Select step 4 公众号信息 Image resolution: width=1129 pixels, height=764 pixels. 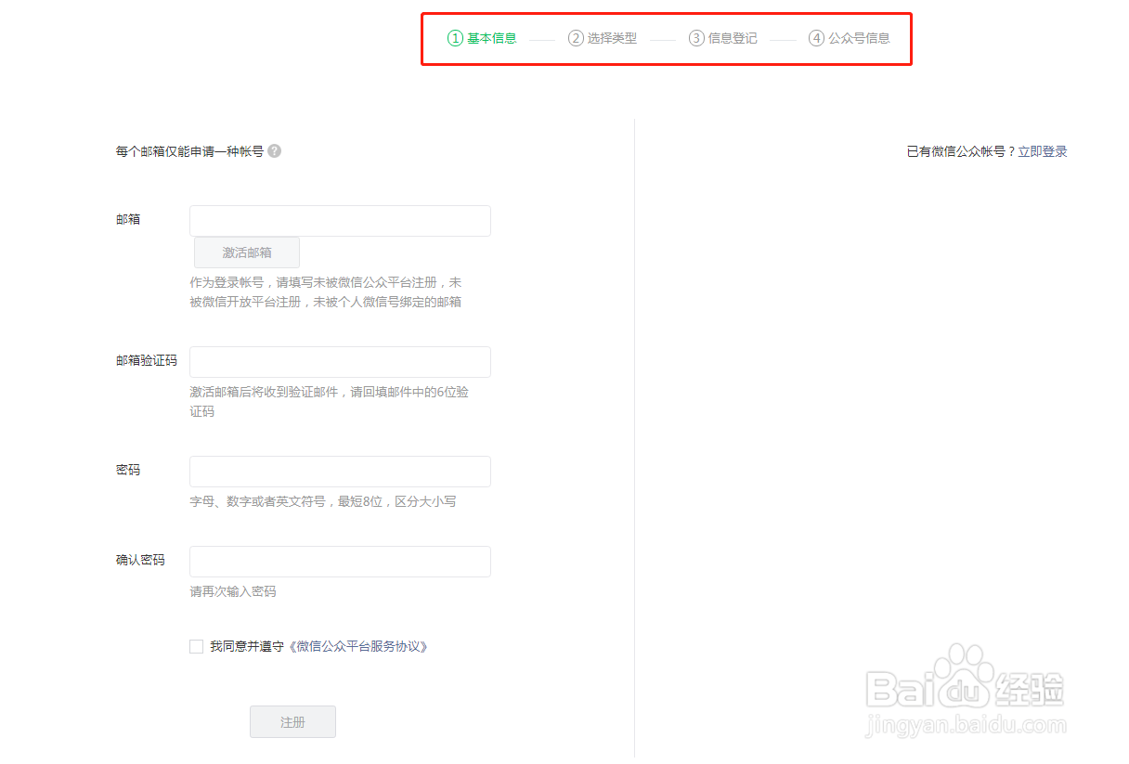pyautogui.click(x=850, y=38)
